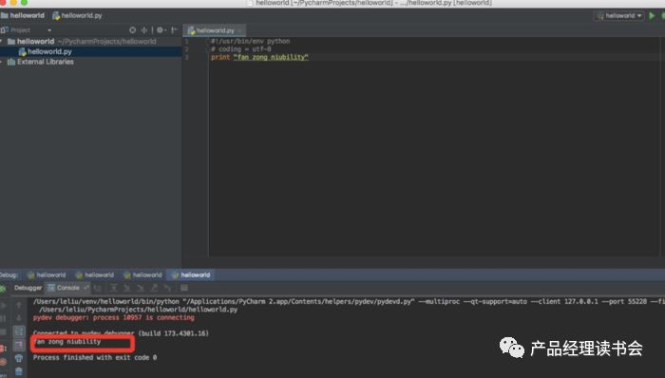665x378 pixels.
Task: Open the helloworld run configuration dropdown
Action: pos(618,16)
